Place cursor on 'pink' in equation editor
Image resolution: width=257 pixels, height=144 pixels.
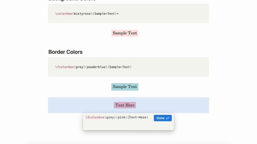122,117
